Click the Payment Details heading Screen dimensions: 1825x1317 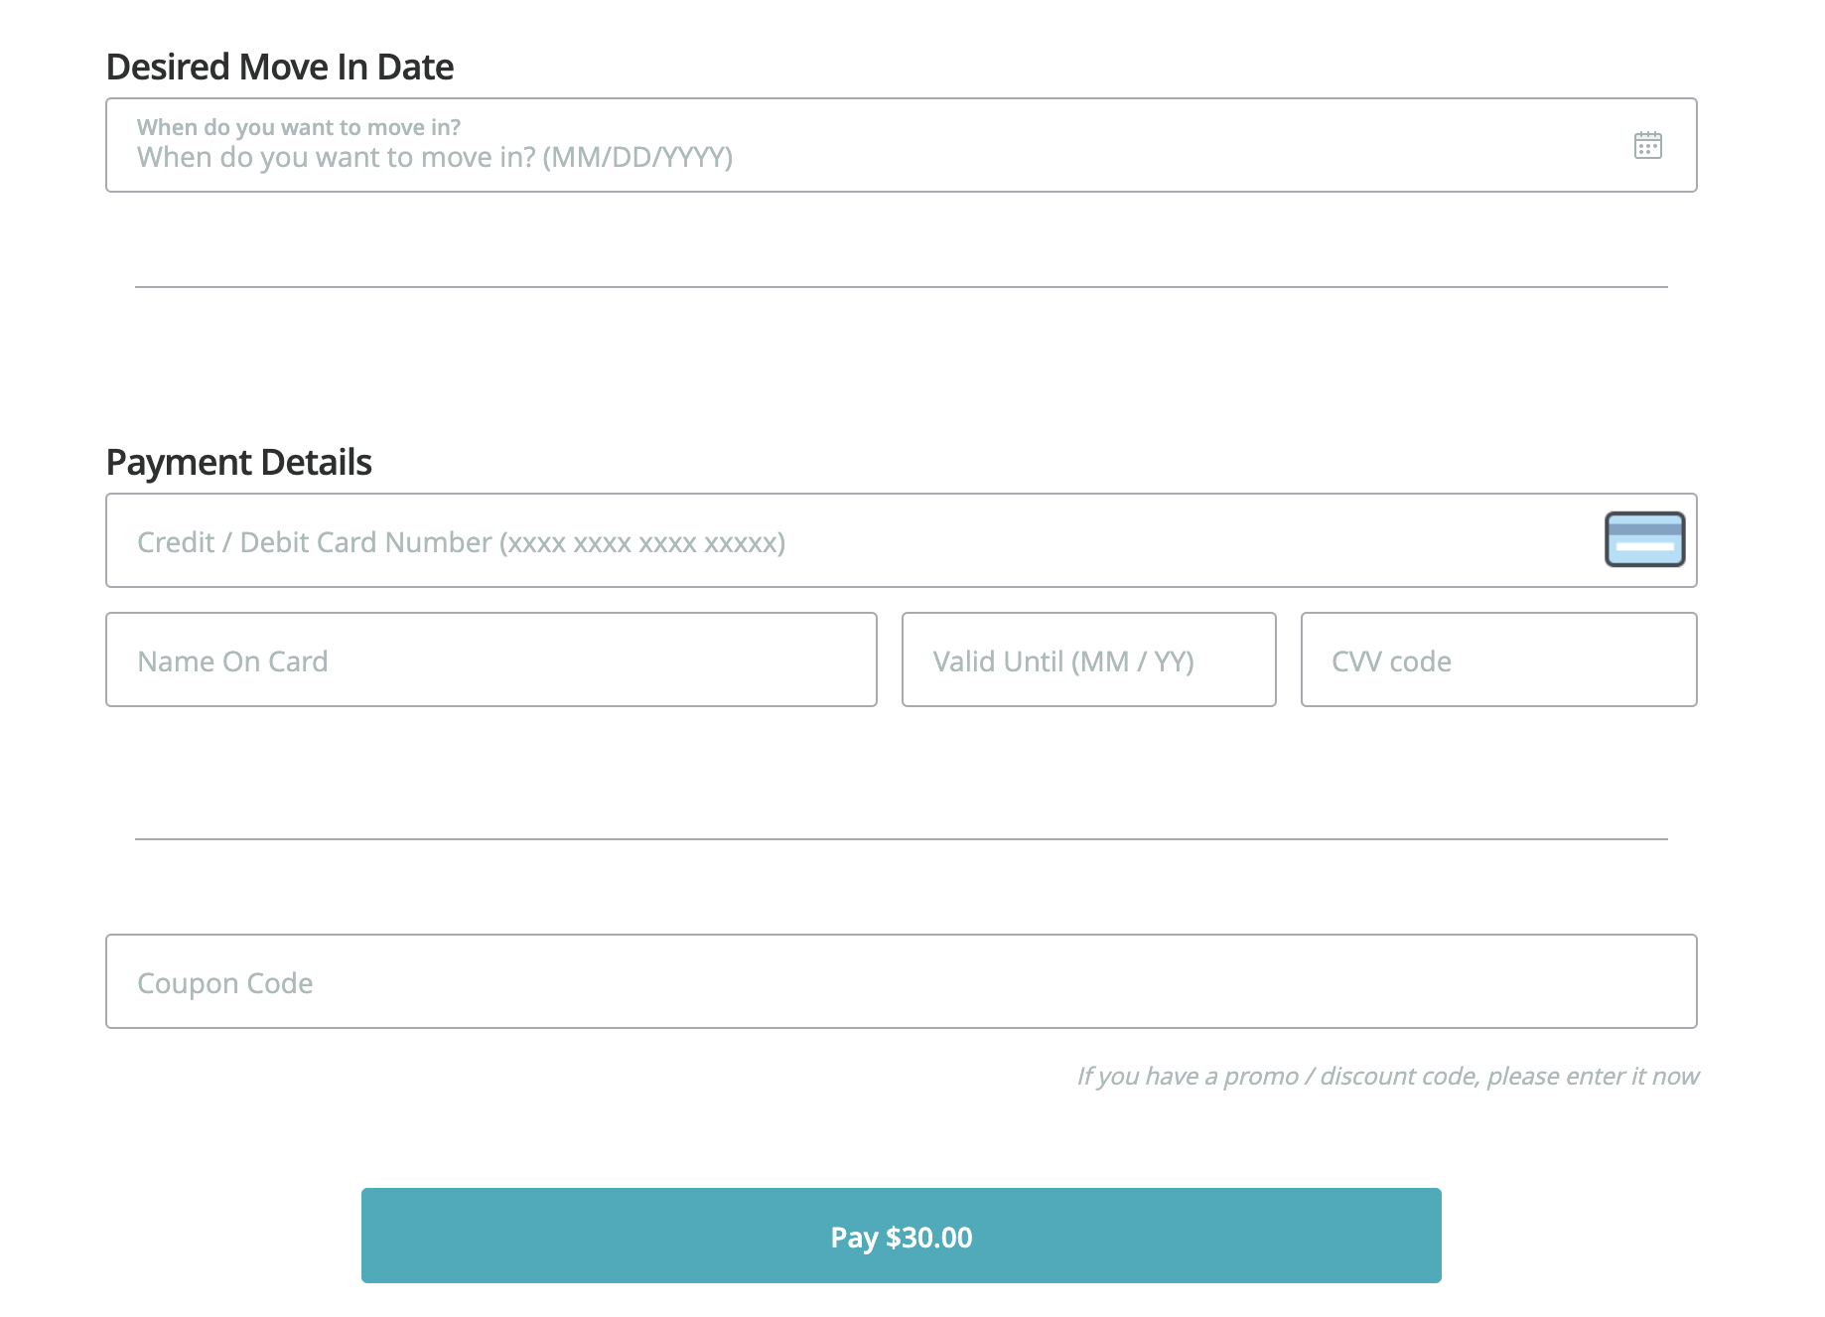(238, 462)
